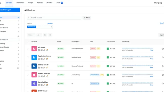The image size is (164, 92).
Task: Click the bell icon under Backup Server
Action: pyautogui.click(x=47, y=67)
